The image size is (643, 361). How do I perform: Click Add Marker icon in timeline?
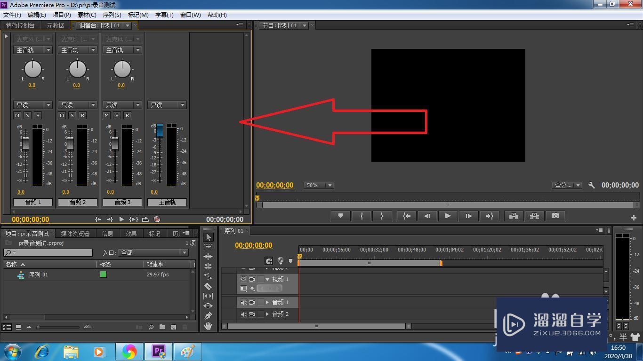pos(291,261)
